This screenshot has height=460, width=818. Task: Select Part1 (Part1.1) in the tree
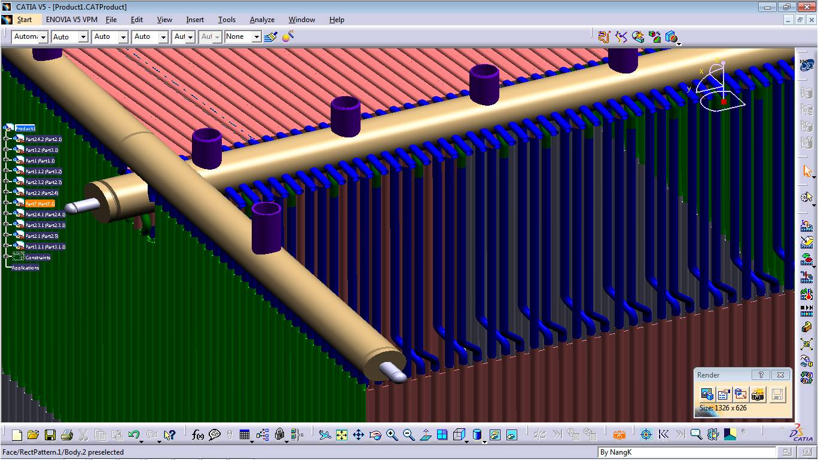coord(39,161)
